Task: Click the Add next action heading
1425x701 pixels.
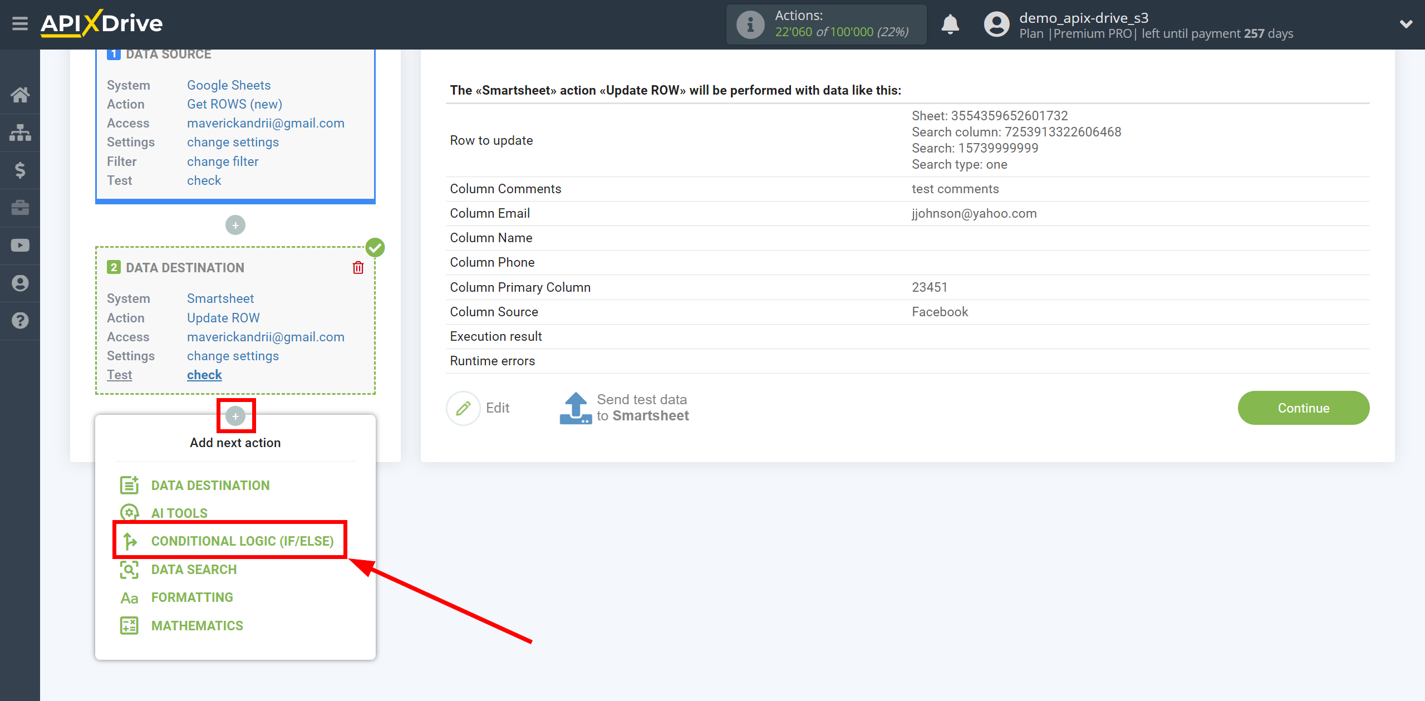Action: [x=235, y=443]
